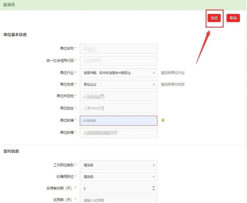247x203 pixels.
Task: Increase 反馈有效期 days with up arrow
Action: pyautogui.click(x=154, y=187)
